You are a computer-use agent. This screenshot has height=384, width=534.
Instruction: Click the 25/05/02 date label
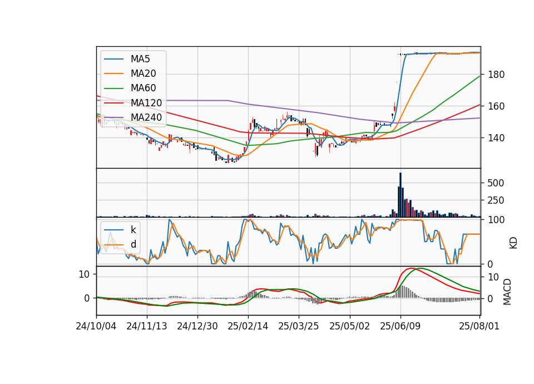349,326
